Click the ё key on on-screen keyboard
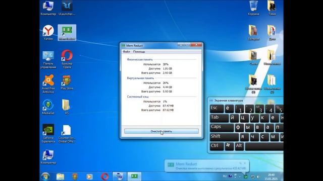323x181 pixels. (x=229, y=109)
